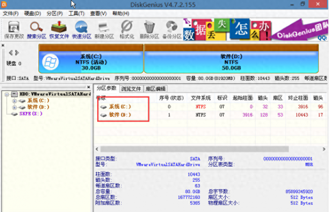The image size is (329, 212).
Task: Start Quick Partition (快速分区)
Action: point(81,30)
